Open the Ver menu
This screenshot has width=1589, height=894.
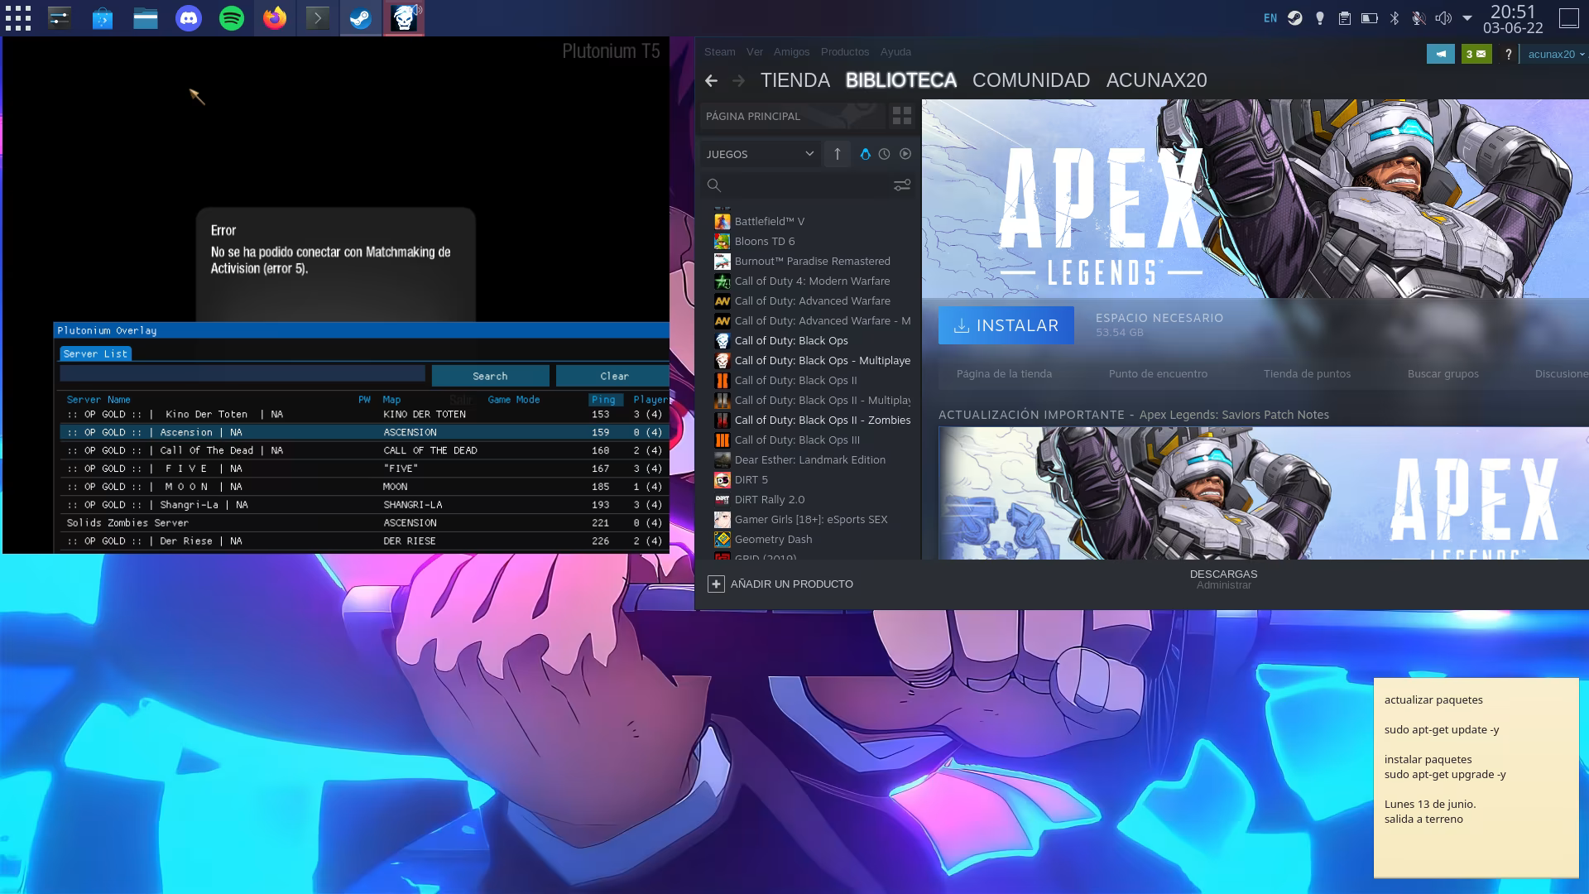click(755, 51)
